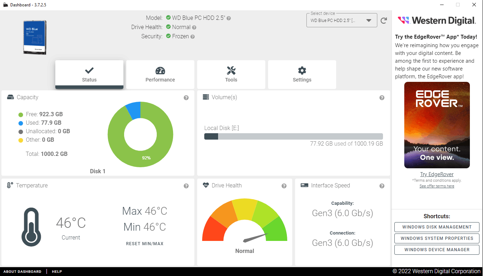Click the green check beside Frozen

coord(168,36)
